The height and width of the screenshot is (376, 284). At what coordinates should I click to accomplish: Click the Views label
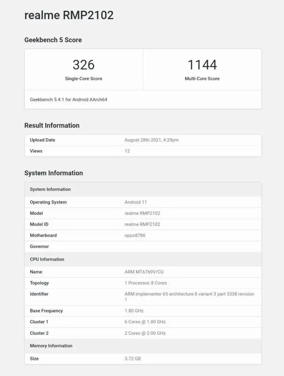pyautogui.click(x=36, y=151)
